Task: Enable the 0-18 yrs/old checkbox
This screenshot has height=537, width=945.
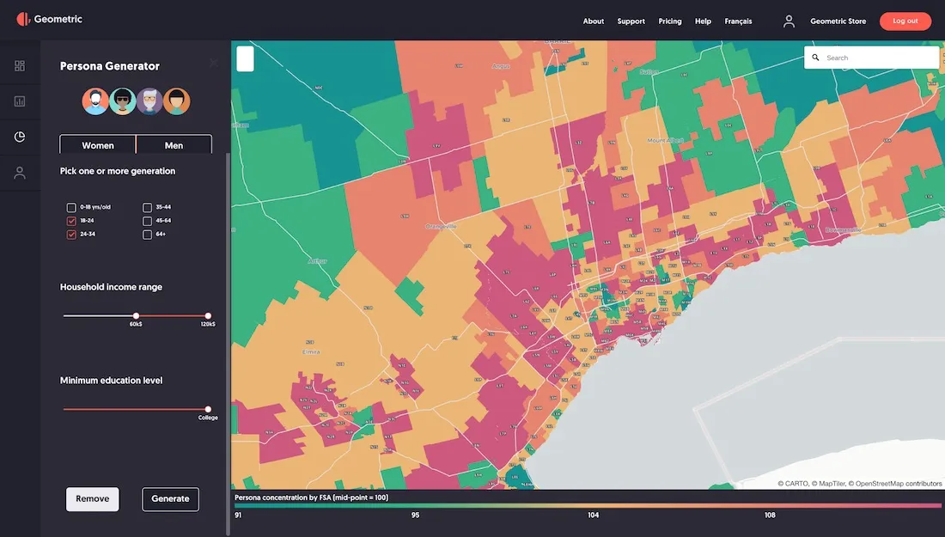Action: click(x=71, y=208)
